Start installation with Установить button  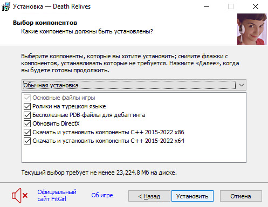(193, 196)
